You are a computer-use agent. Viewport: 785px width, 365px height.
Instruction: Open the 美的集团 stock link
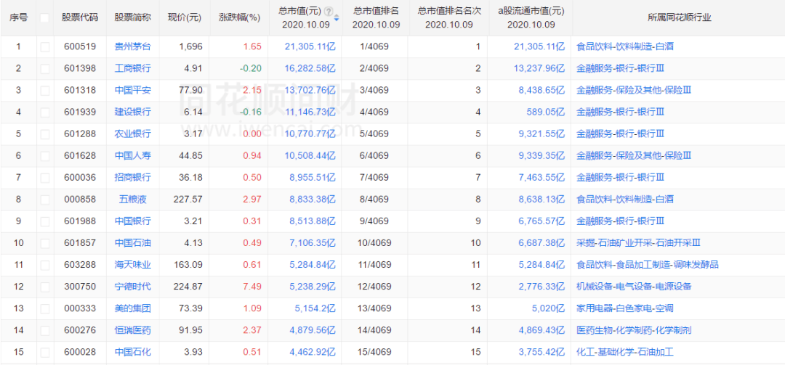point(133,308)
